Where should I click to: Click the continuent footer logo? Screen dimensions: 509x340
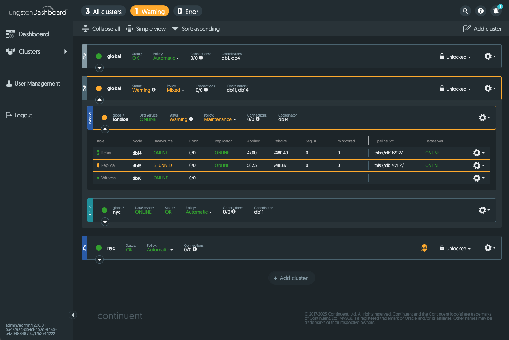[x=120, y=316]
